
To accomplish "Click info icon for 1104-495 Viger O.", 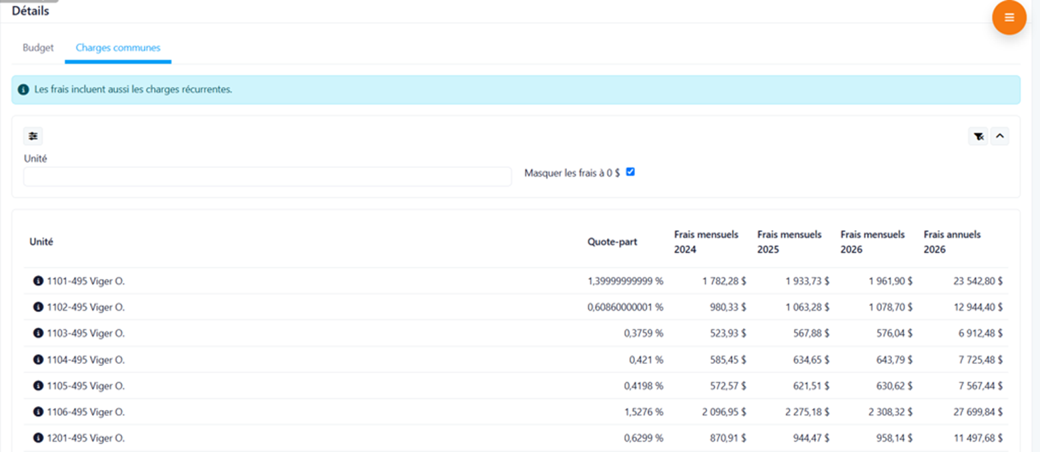I will [38, 360].
